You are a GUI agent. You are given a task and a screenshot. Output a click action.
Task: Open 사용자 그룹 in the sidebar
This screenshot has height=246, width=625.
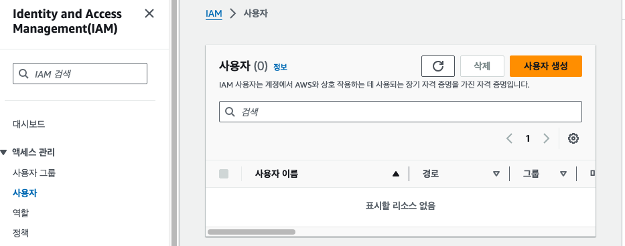[x=34, y=173]
